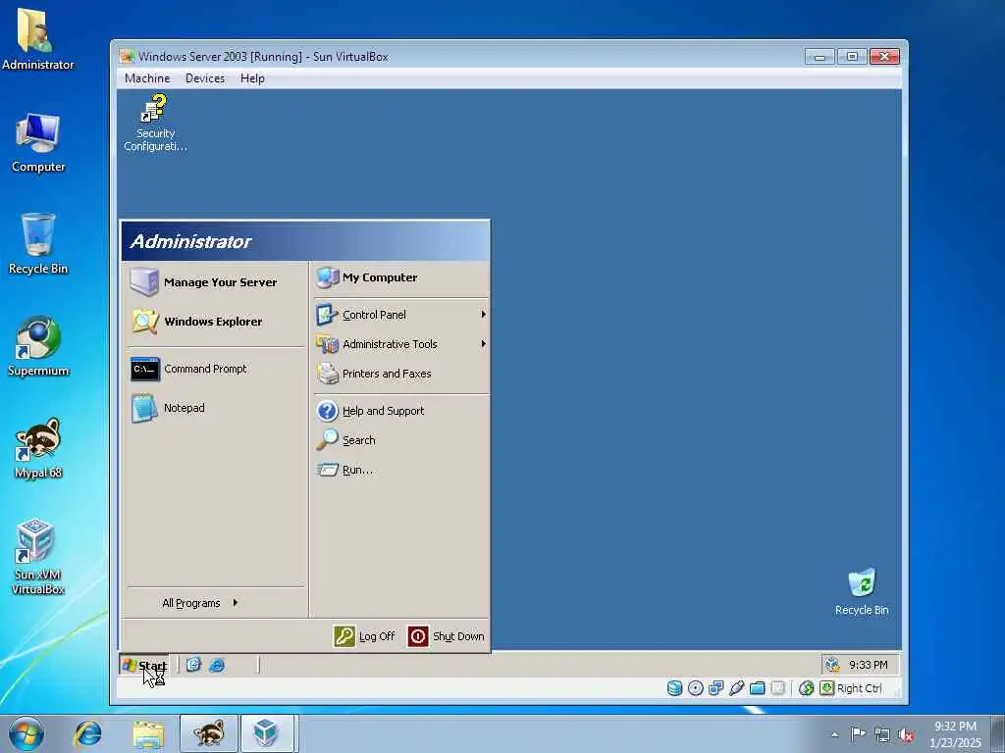The height and width of the screenshot is (753, 1005).
Task: Click the Action Center flag tray icon
Action: click(x=857, y=734)
